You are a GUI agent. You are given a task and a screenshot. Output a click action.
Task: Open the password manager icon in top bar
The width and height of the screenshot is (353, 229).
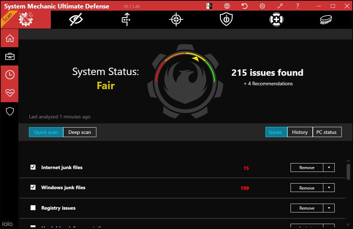[x=126, y=19]
